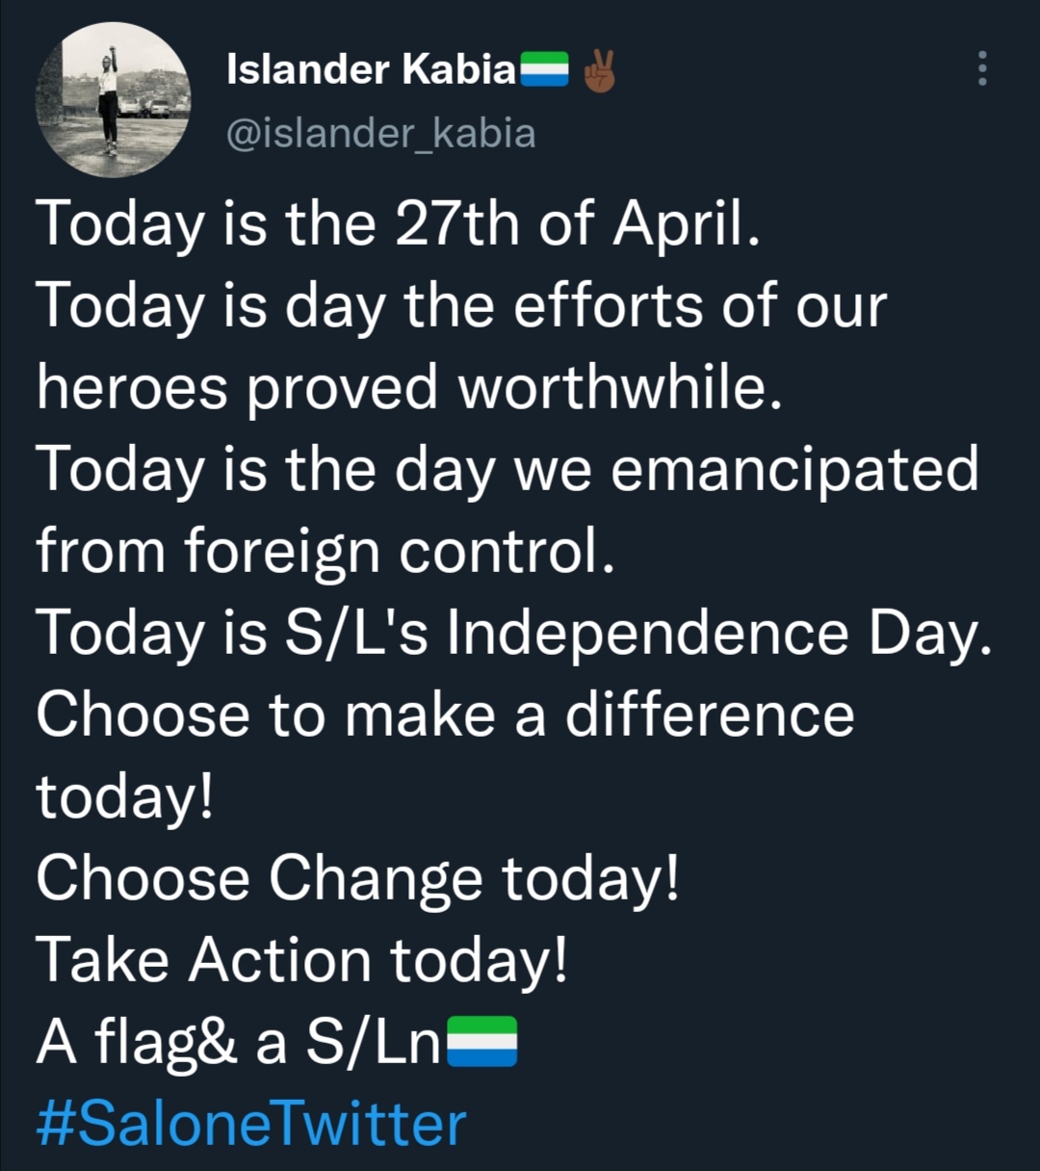1040x1171 pixels.
Task: Click the victory hand emoji beside the name
Action: pyautogui.click(x=599, y=71)
